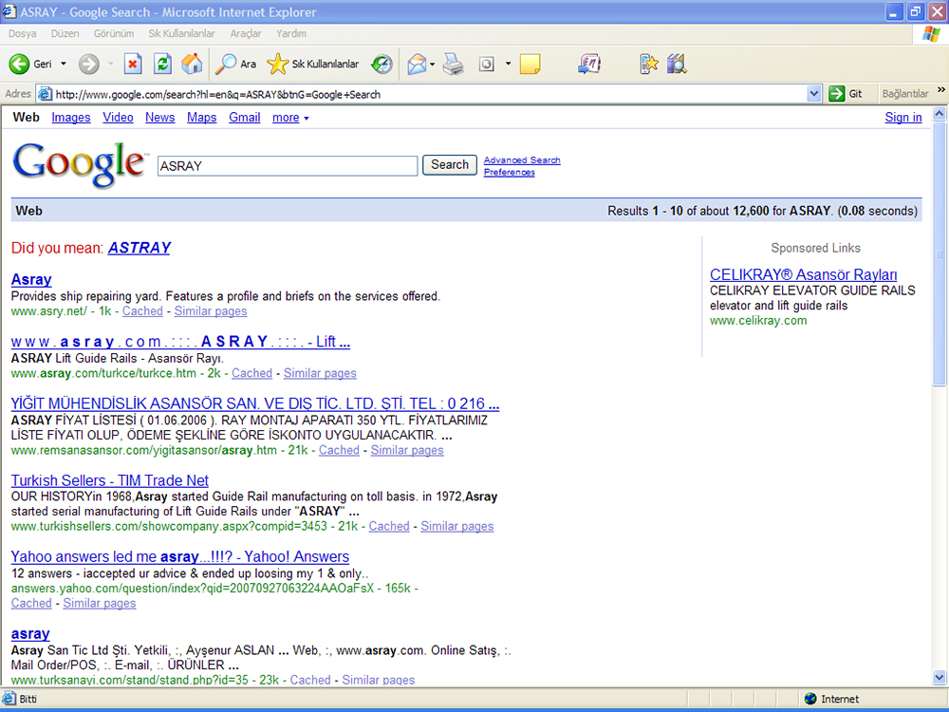
Task: Open Sık Kullanılanlar star favorites icon
Action: pos(278,64)
